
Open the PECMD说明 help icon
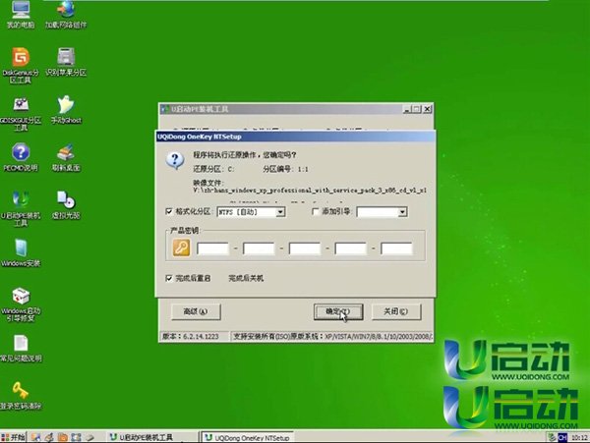[x=21, y=157]
